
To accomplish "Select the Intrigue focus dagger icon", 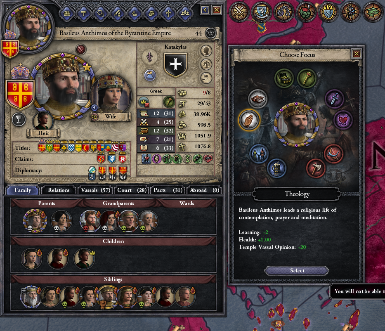I will [334, 99].
